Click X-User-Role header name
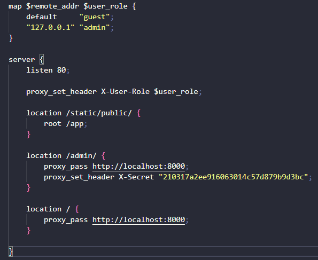This screenshot has width=318, height=260. (x=126, y=92)
